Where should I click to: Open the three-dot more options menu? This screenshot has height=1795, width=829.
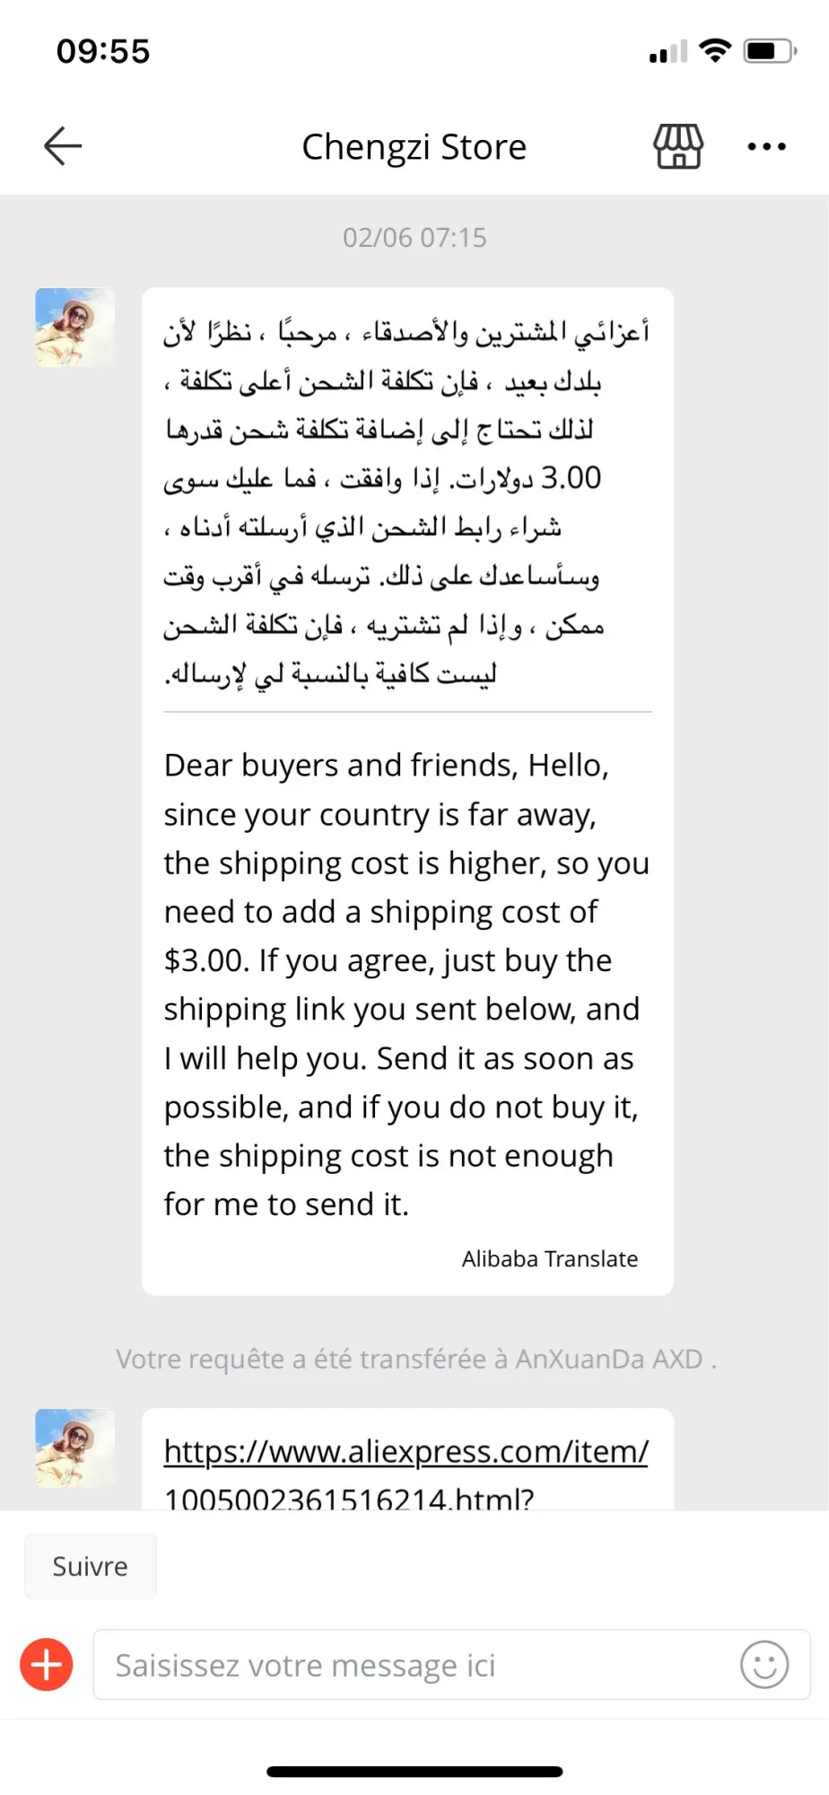click(x=767, y=146)
